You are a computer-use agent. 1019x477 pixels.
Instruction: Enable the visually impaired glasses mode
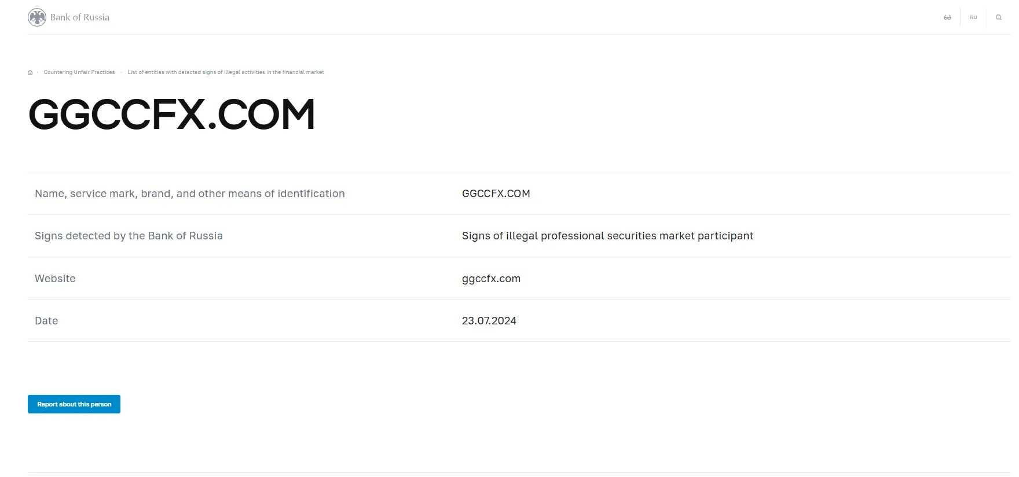947,17
